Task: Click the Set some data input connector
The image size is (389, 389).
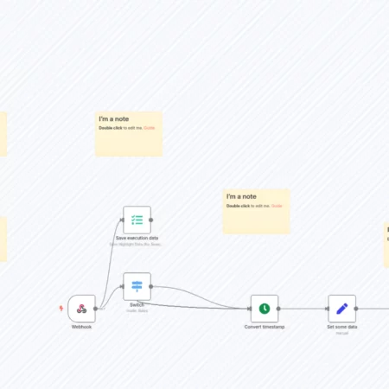Action: 327,309
